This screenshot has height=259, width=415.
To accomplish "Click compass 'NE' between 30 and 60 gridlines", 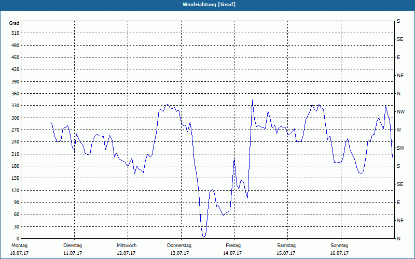I will tap(400, 221).
